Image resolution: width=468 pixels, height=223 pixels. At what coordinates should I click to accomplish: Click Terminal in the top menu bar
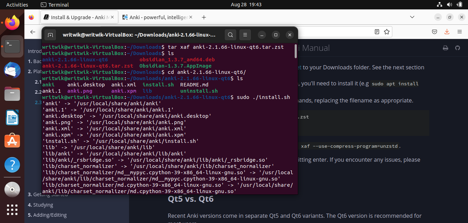pos(54,5)
